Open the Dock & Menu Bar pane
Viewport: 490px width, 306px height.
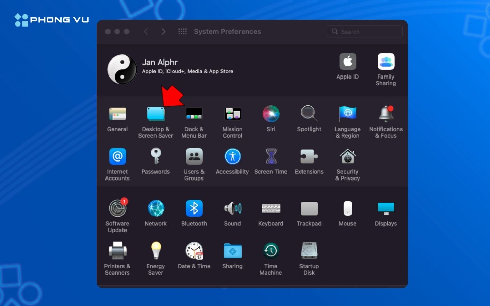coord(194,114)
